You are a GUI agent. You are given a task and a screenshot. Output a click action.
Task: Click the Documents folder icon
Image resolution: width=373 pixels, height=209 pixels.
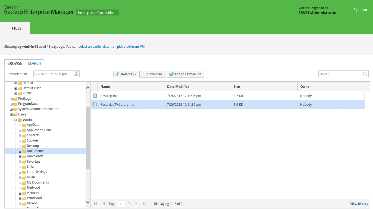tap(24, 151)
